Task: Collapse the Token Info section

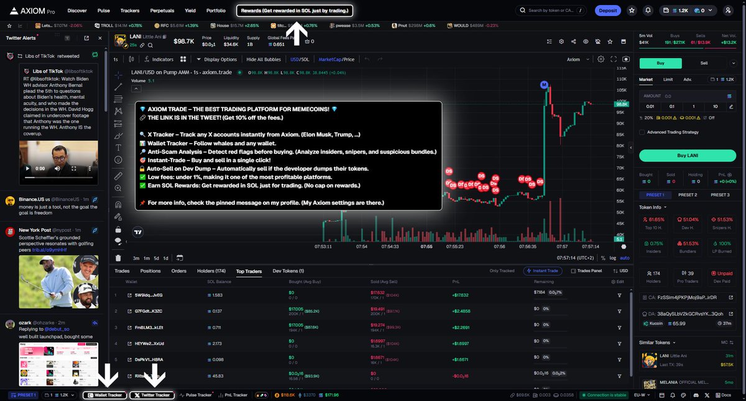Action: [x=653, y=207]
